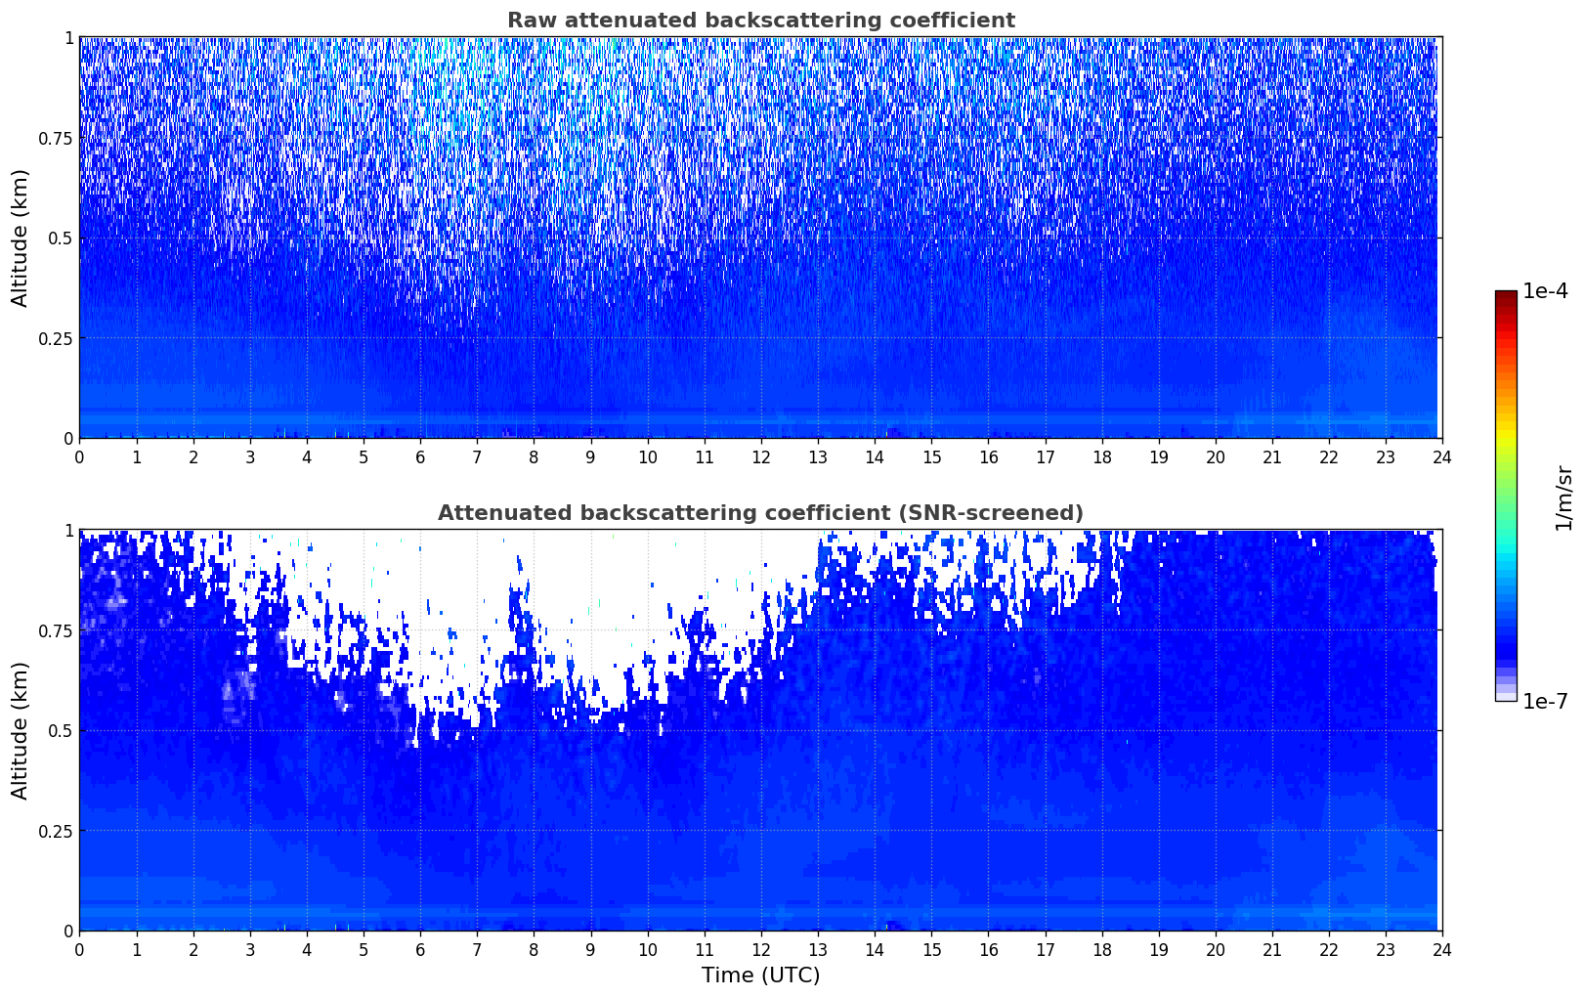Click the "6" hour tick under the raw plot
This screenshot has height=997, width=1584.
click(420, 456)
